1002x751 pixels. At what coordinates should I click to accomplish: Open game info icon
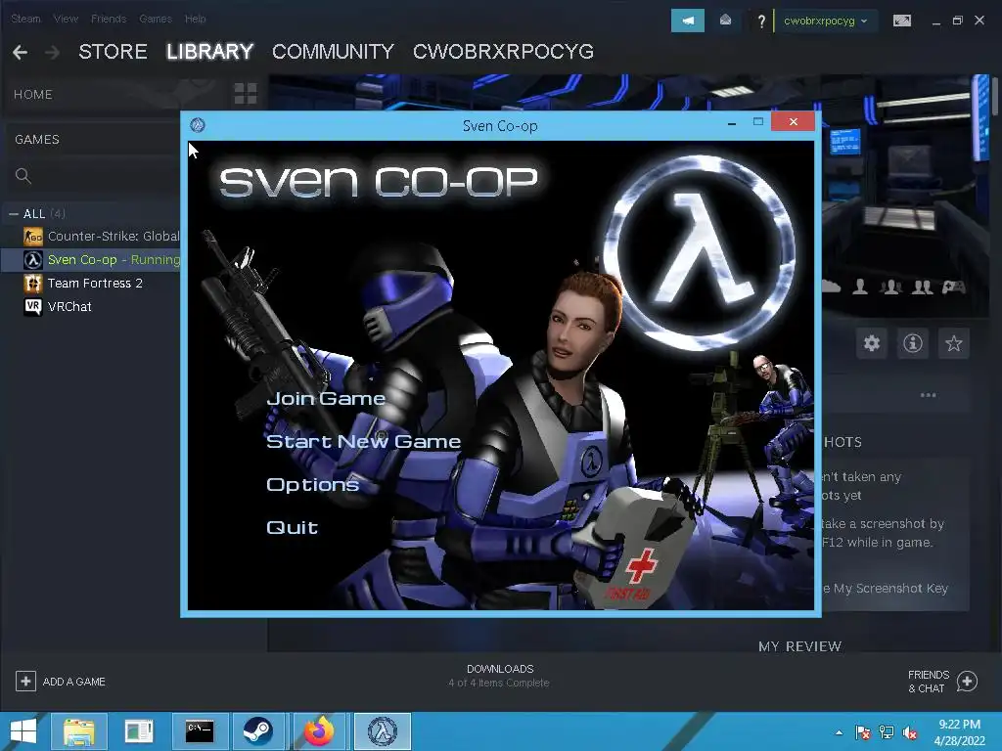913,343
